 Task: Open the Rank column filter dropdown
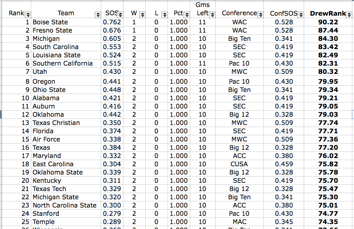28,15
